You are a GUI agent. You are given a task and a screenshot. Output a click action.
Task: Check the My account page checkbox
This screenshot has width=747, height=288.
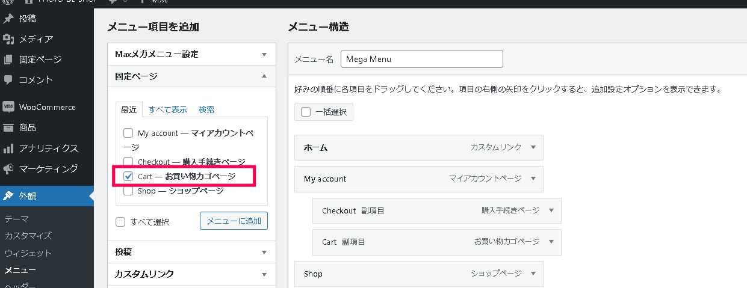pyautogui.click(x=128, y=133)
